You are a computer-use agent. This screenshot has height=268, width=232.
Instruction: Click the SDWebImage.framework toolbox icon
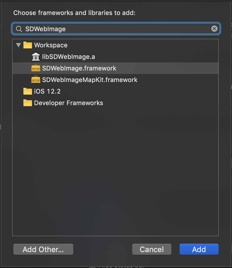[x=36, y=68]
